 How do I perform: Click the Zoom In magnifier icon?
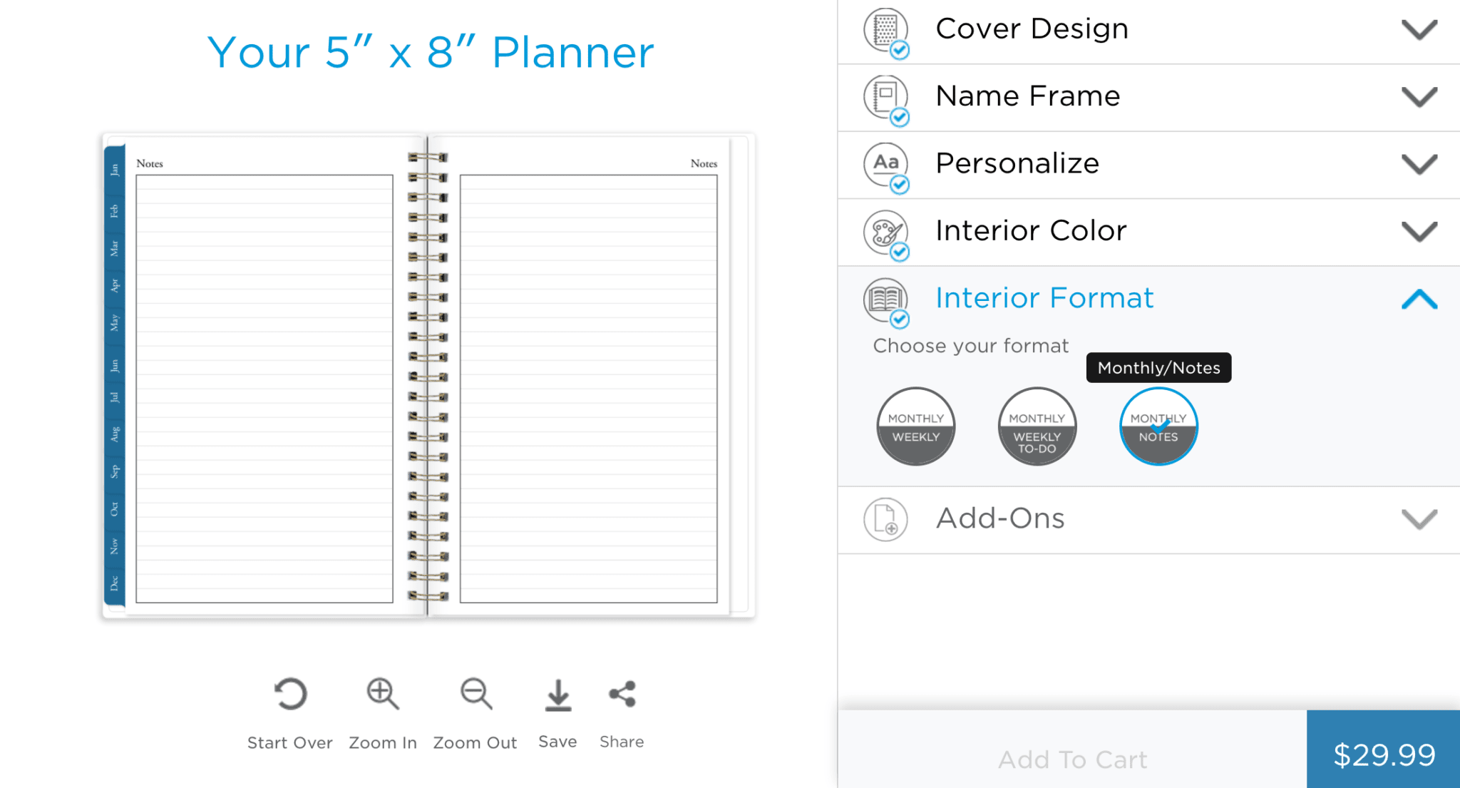383,694
